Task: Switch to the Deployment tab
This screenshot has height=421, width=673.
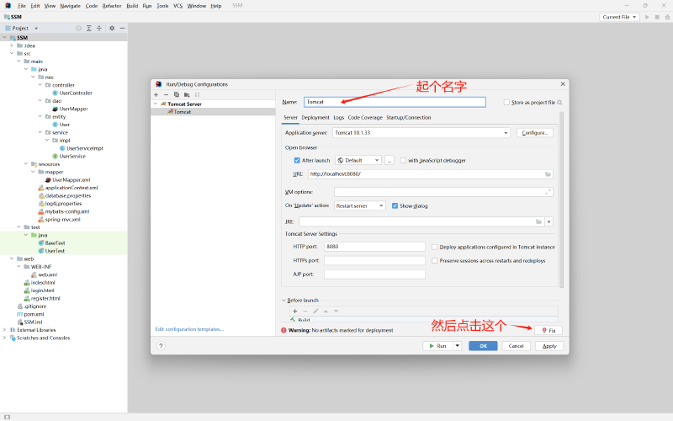Action: click(x=315, y=117)
